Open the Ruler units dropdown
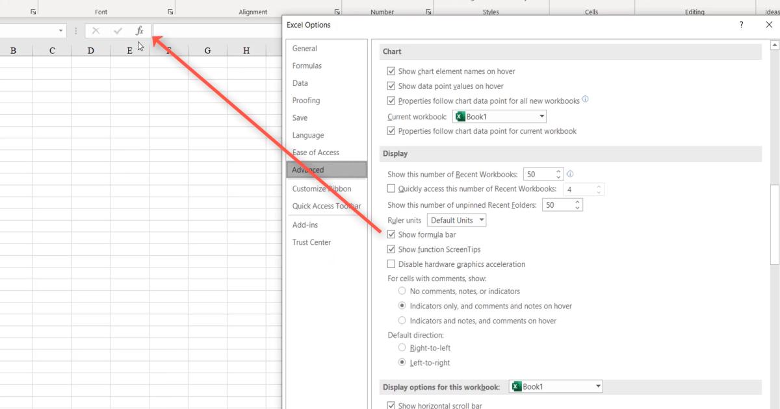The image size is (780, 409). (x=457, y=219)
